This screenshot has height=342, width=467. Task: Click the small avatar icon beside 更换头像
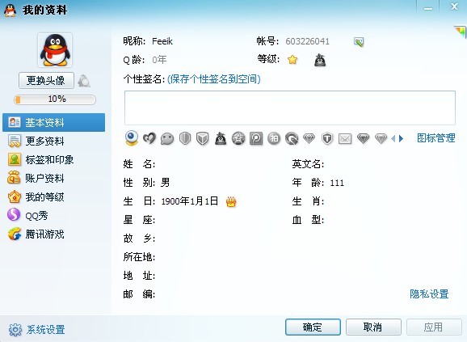click(84, 81)
